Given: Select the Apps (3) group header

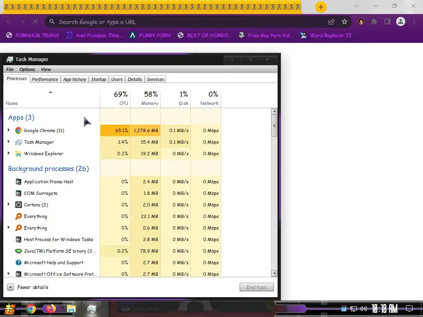Looking at the screenshot, I should point(21,118).
